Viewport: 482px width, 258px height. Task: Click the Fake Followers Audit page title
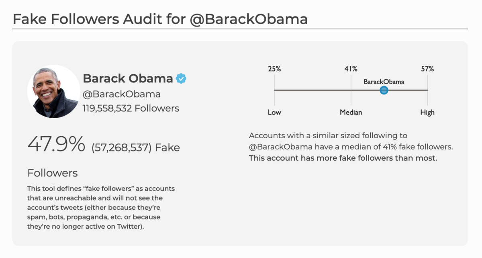[x=160, y=19]
